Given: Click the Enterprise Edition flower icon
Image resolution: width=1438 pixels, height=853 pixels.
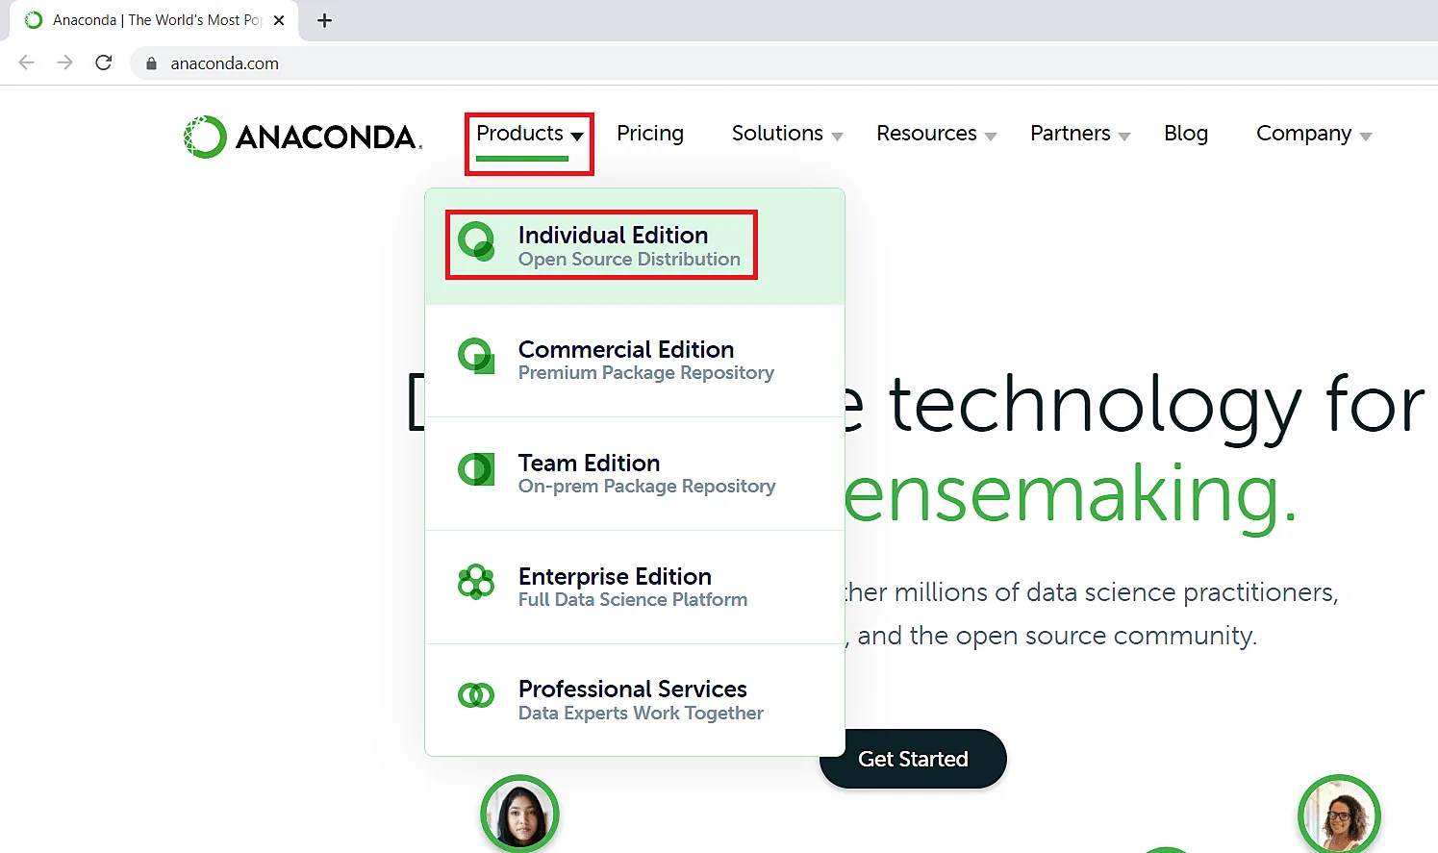Looking at the screenshot, I should (476, 583).
